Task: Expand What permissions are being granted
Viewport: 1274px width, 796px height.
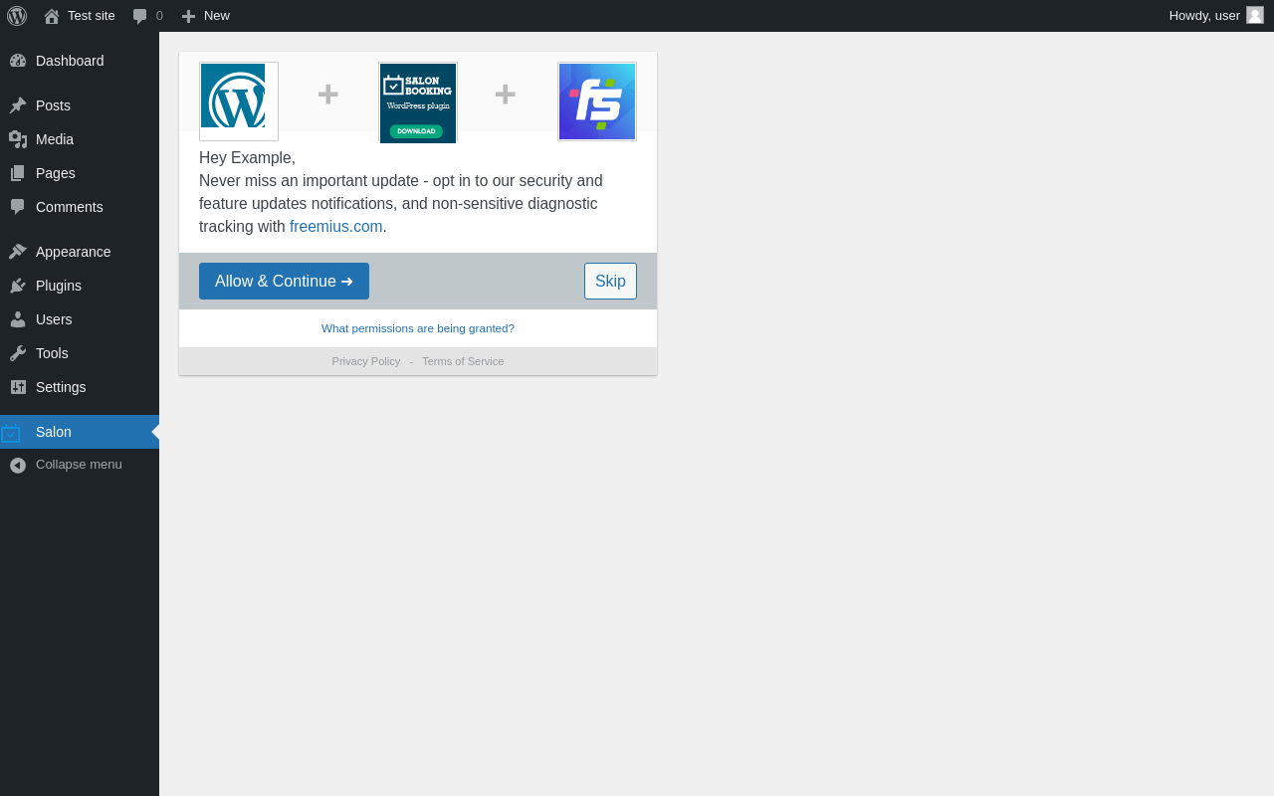Action: 418,328
